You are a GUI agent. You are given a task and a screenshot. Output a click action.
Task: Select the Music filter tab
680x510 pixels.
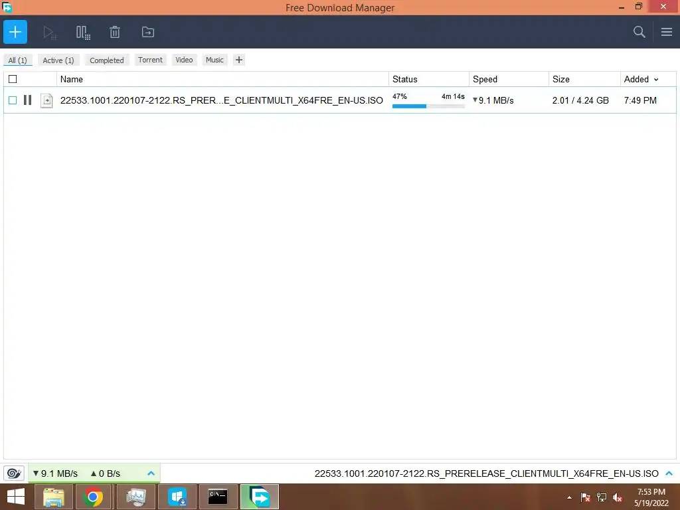pyautogui.click(x=214, y=60)
